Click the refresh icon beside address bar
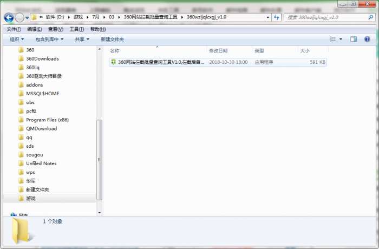Screen dimensions: 379x249 point(277,17)
